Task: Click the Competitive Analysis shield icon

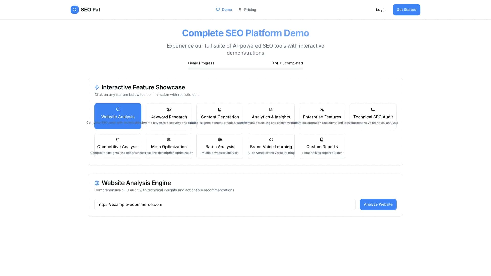Action: (118, 140)
